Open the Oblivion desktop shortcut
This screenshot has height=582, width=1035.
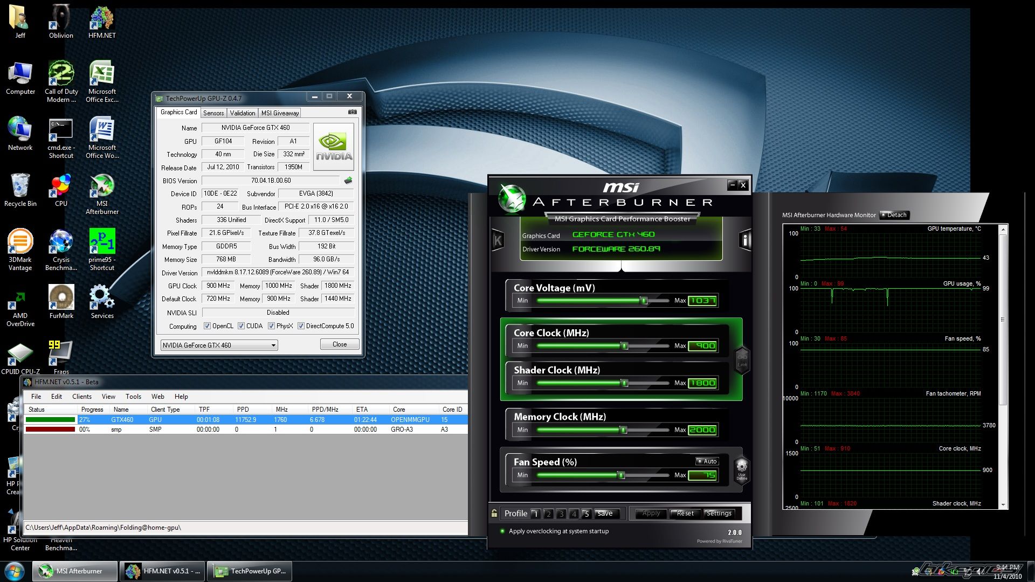pos(61,22)
